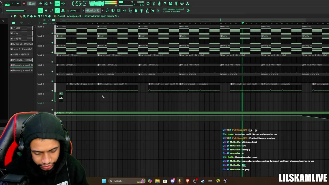Click the Windows taskbar Search box

point(127,181)
